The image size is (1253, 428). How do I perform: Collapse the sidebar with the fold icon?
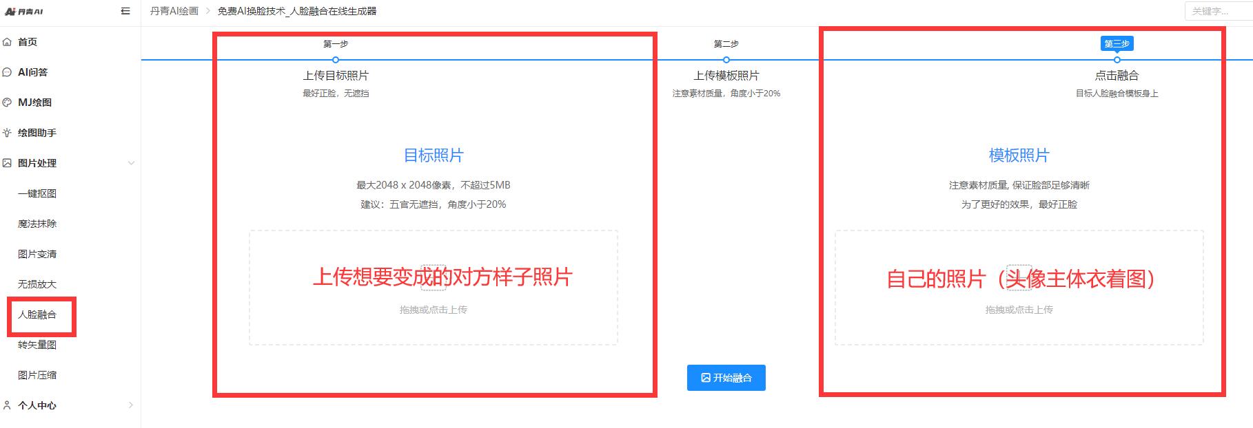click(125, 11)
